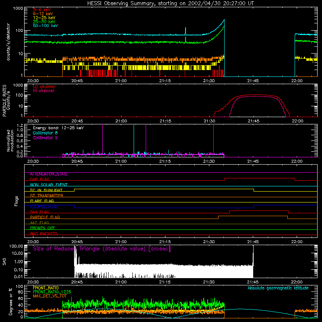Click the BAD_PACKETS flag label
322x322 pixels.
[x=44, y=234]
